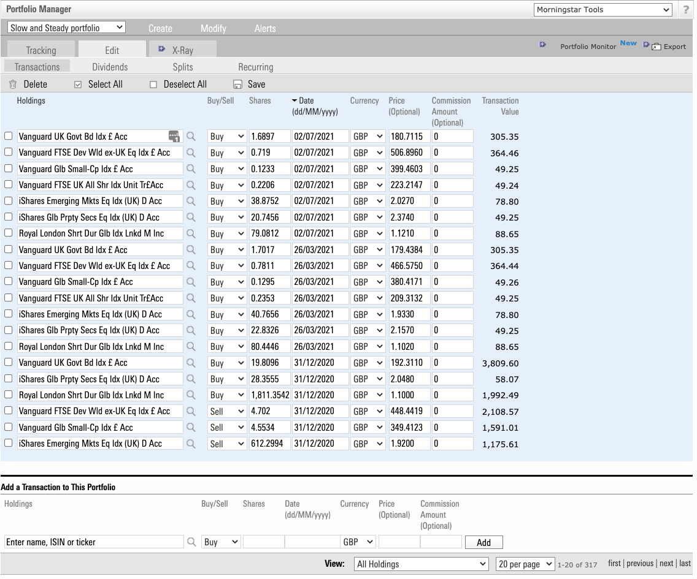Tick the checkbox for the iShares Emerging Mkts row
697x579 pixels.
pyautogui.click(x=8, y=201)
